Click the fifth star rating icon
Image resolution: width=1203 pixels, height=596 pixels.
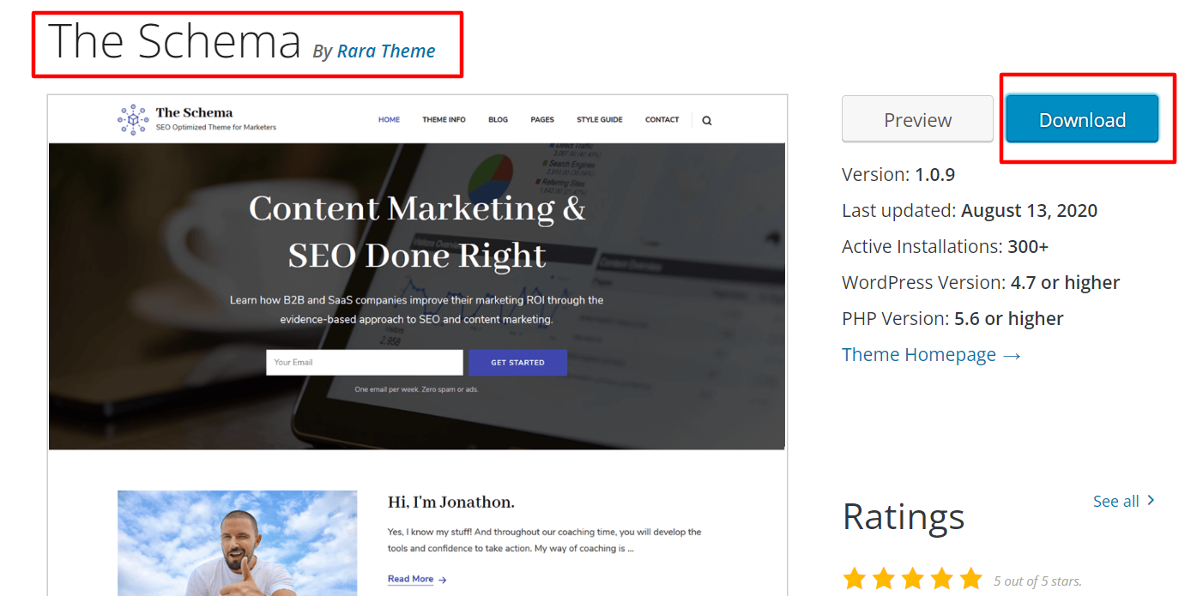(970, 578)
